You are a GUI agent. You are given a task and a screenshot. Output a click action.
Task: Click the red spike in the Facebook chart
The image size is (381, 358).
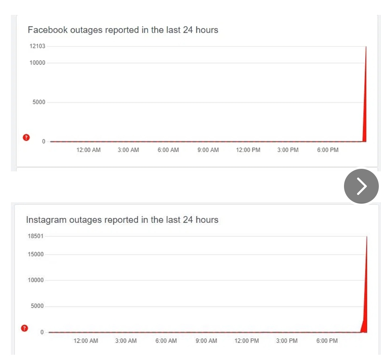point(365,120)
